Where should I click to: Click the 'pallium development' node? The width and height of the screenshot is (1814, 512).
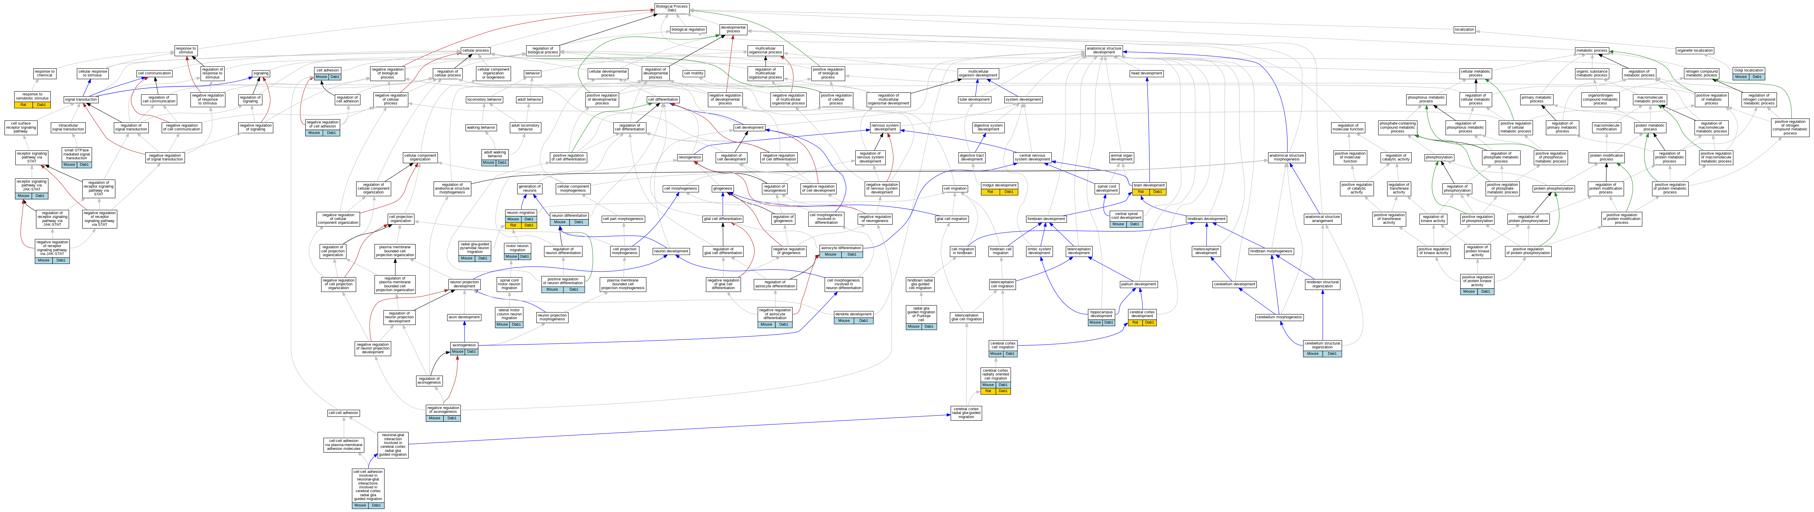[1139, 284]
